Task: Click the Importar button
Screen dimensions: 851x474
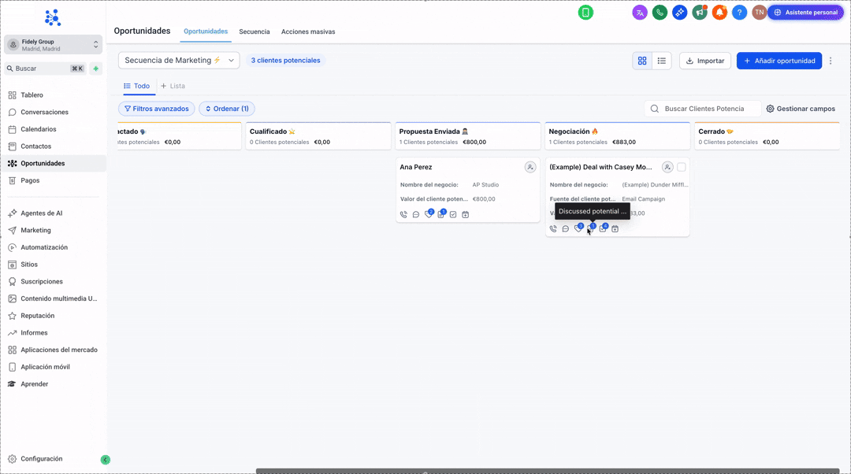Action: [x=704, y=61]
